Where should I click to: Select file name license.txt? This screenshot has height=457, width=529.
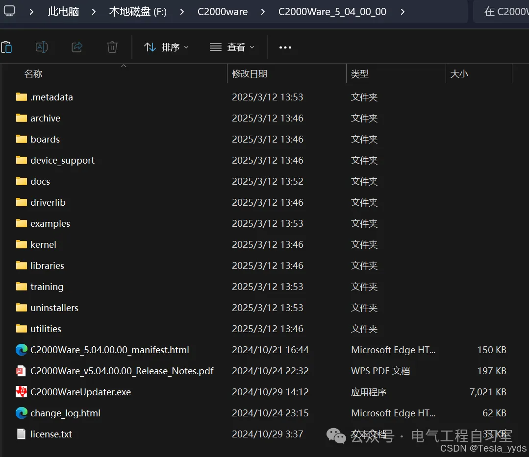(x=51, y=434)
